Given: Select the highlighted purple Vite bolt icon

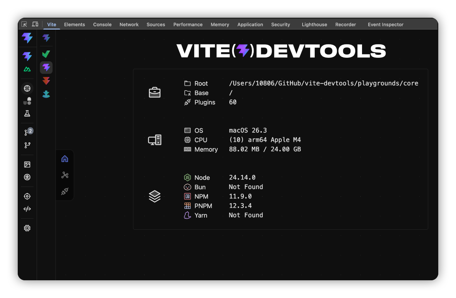Looking at the screenshot, I should click(x=46, y=68).
